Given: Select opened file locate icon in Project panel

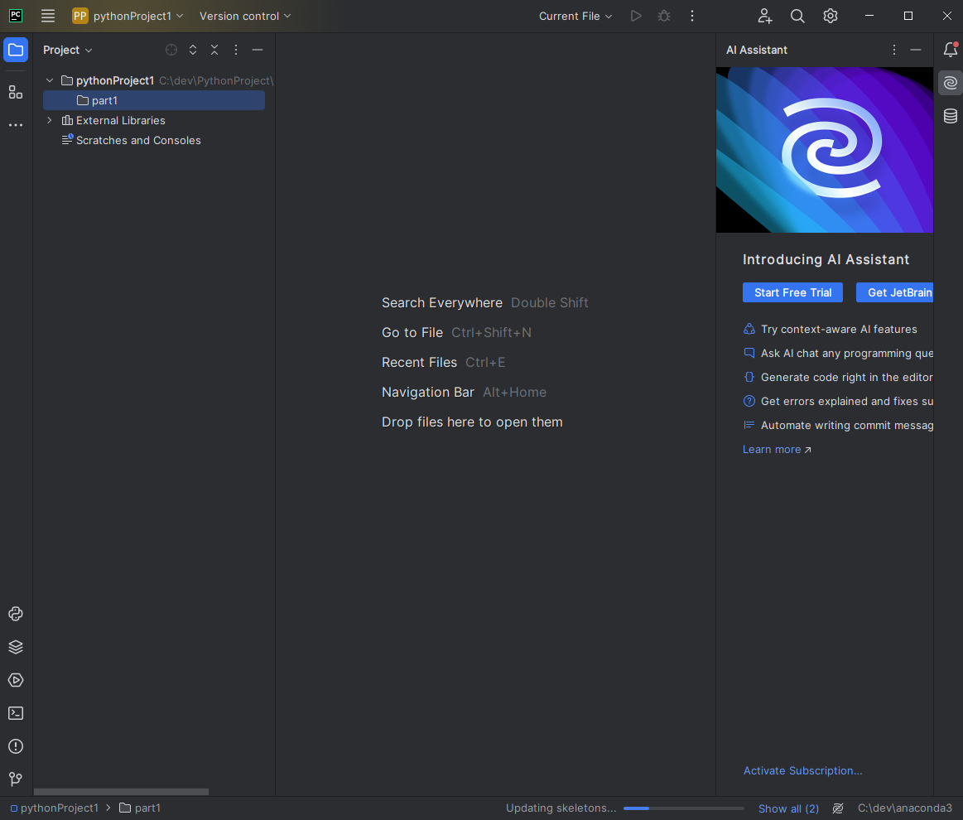Looking at the screenshot, I should (171, 50).
